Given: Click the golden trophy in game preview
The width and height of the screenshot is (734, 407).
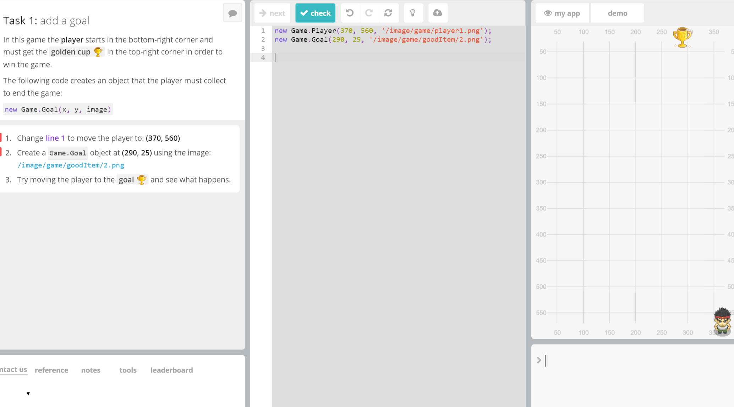Looking at the screenshot, I should tap(682, 37).
